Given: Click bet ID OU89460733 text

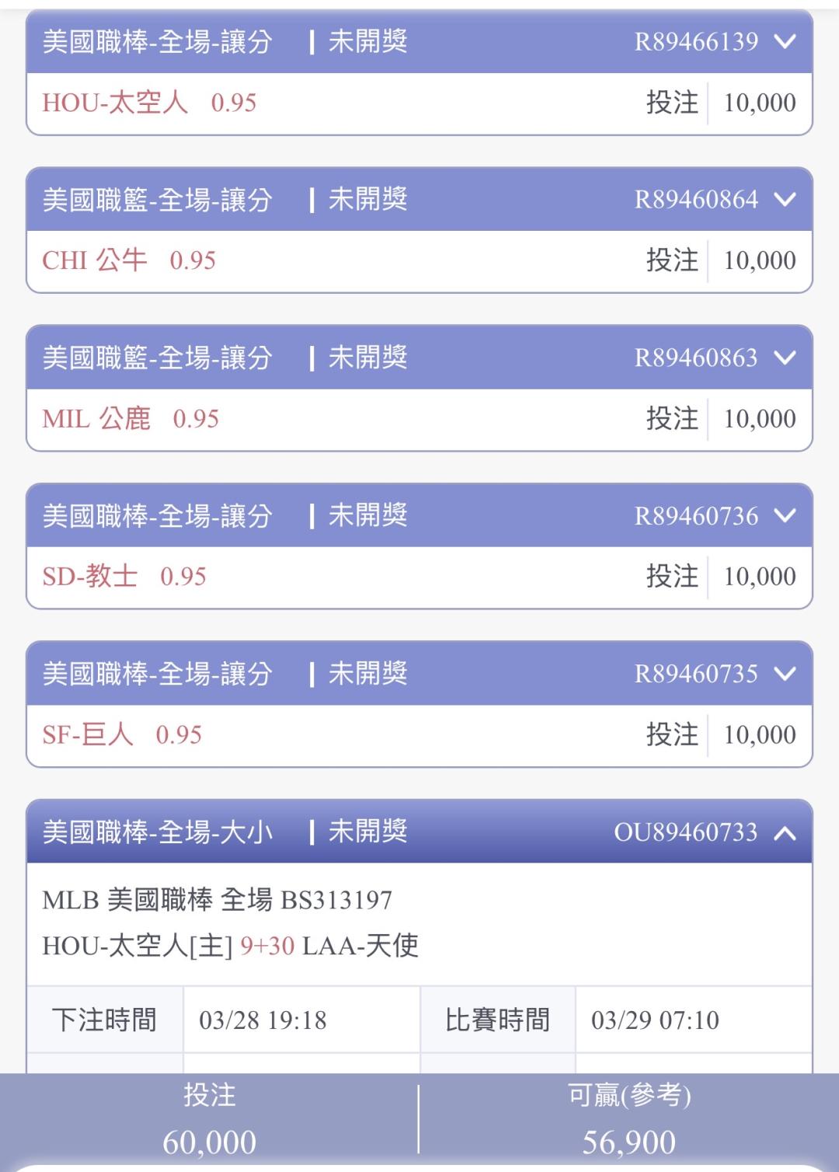Looking at the screenshot, I should point(685,832).
